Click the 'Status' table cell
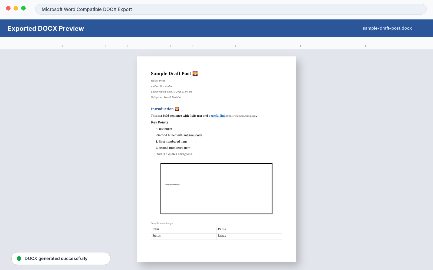Viewport: 433px width, 270px height. (184, 237)
